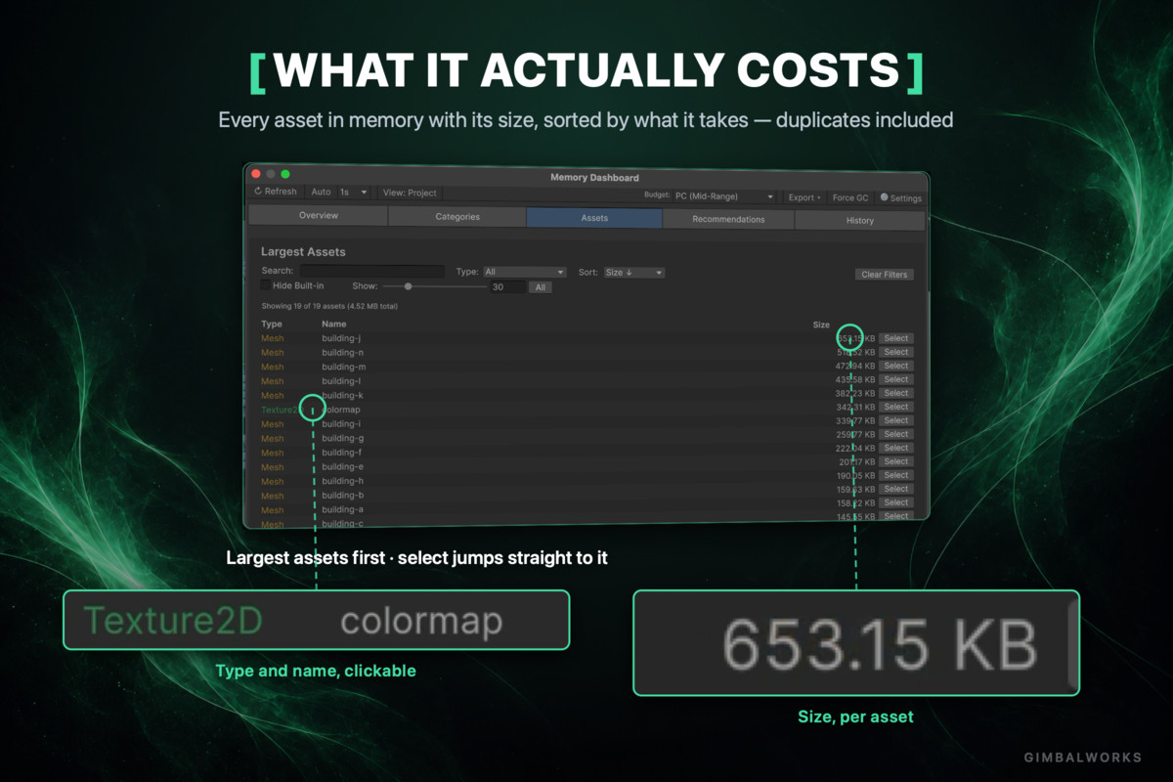The height and width of the screenshot is (782, 1173).
Task: Click the Force GC button
Action: 849,197
